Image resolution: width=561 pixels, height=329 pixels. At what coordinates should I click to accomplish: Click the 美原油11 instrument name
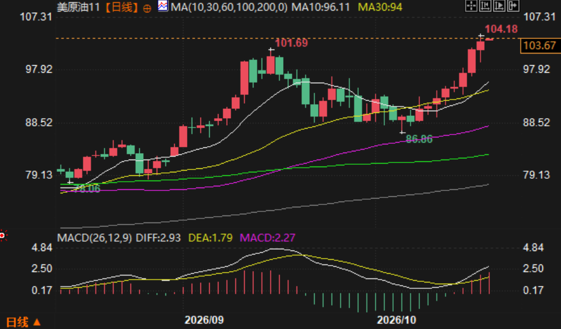coord(79,7)
